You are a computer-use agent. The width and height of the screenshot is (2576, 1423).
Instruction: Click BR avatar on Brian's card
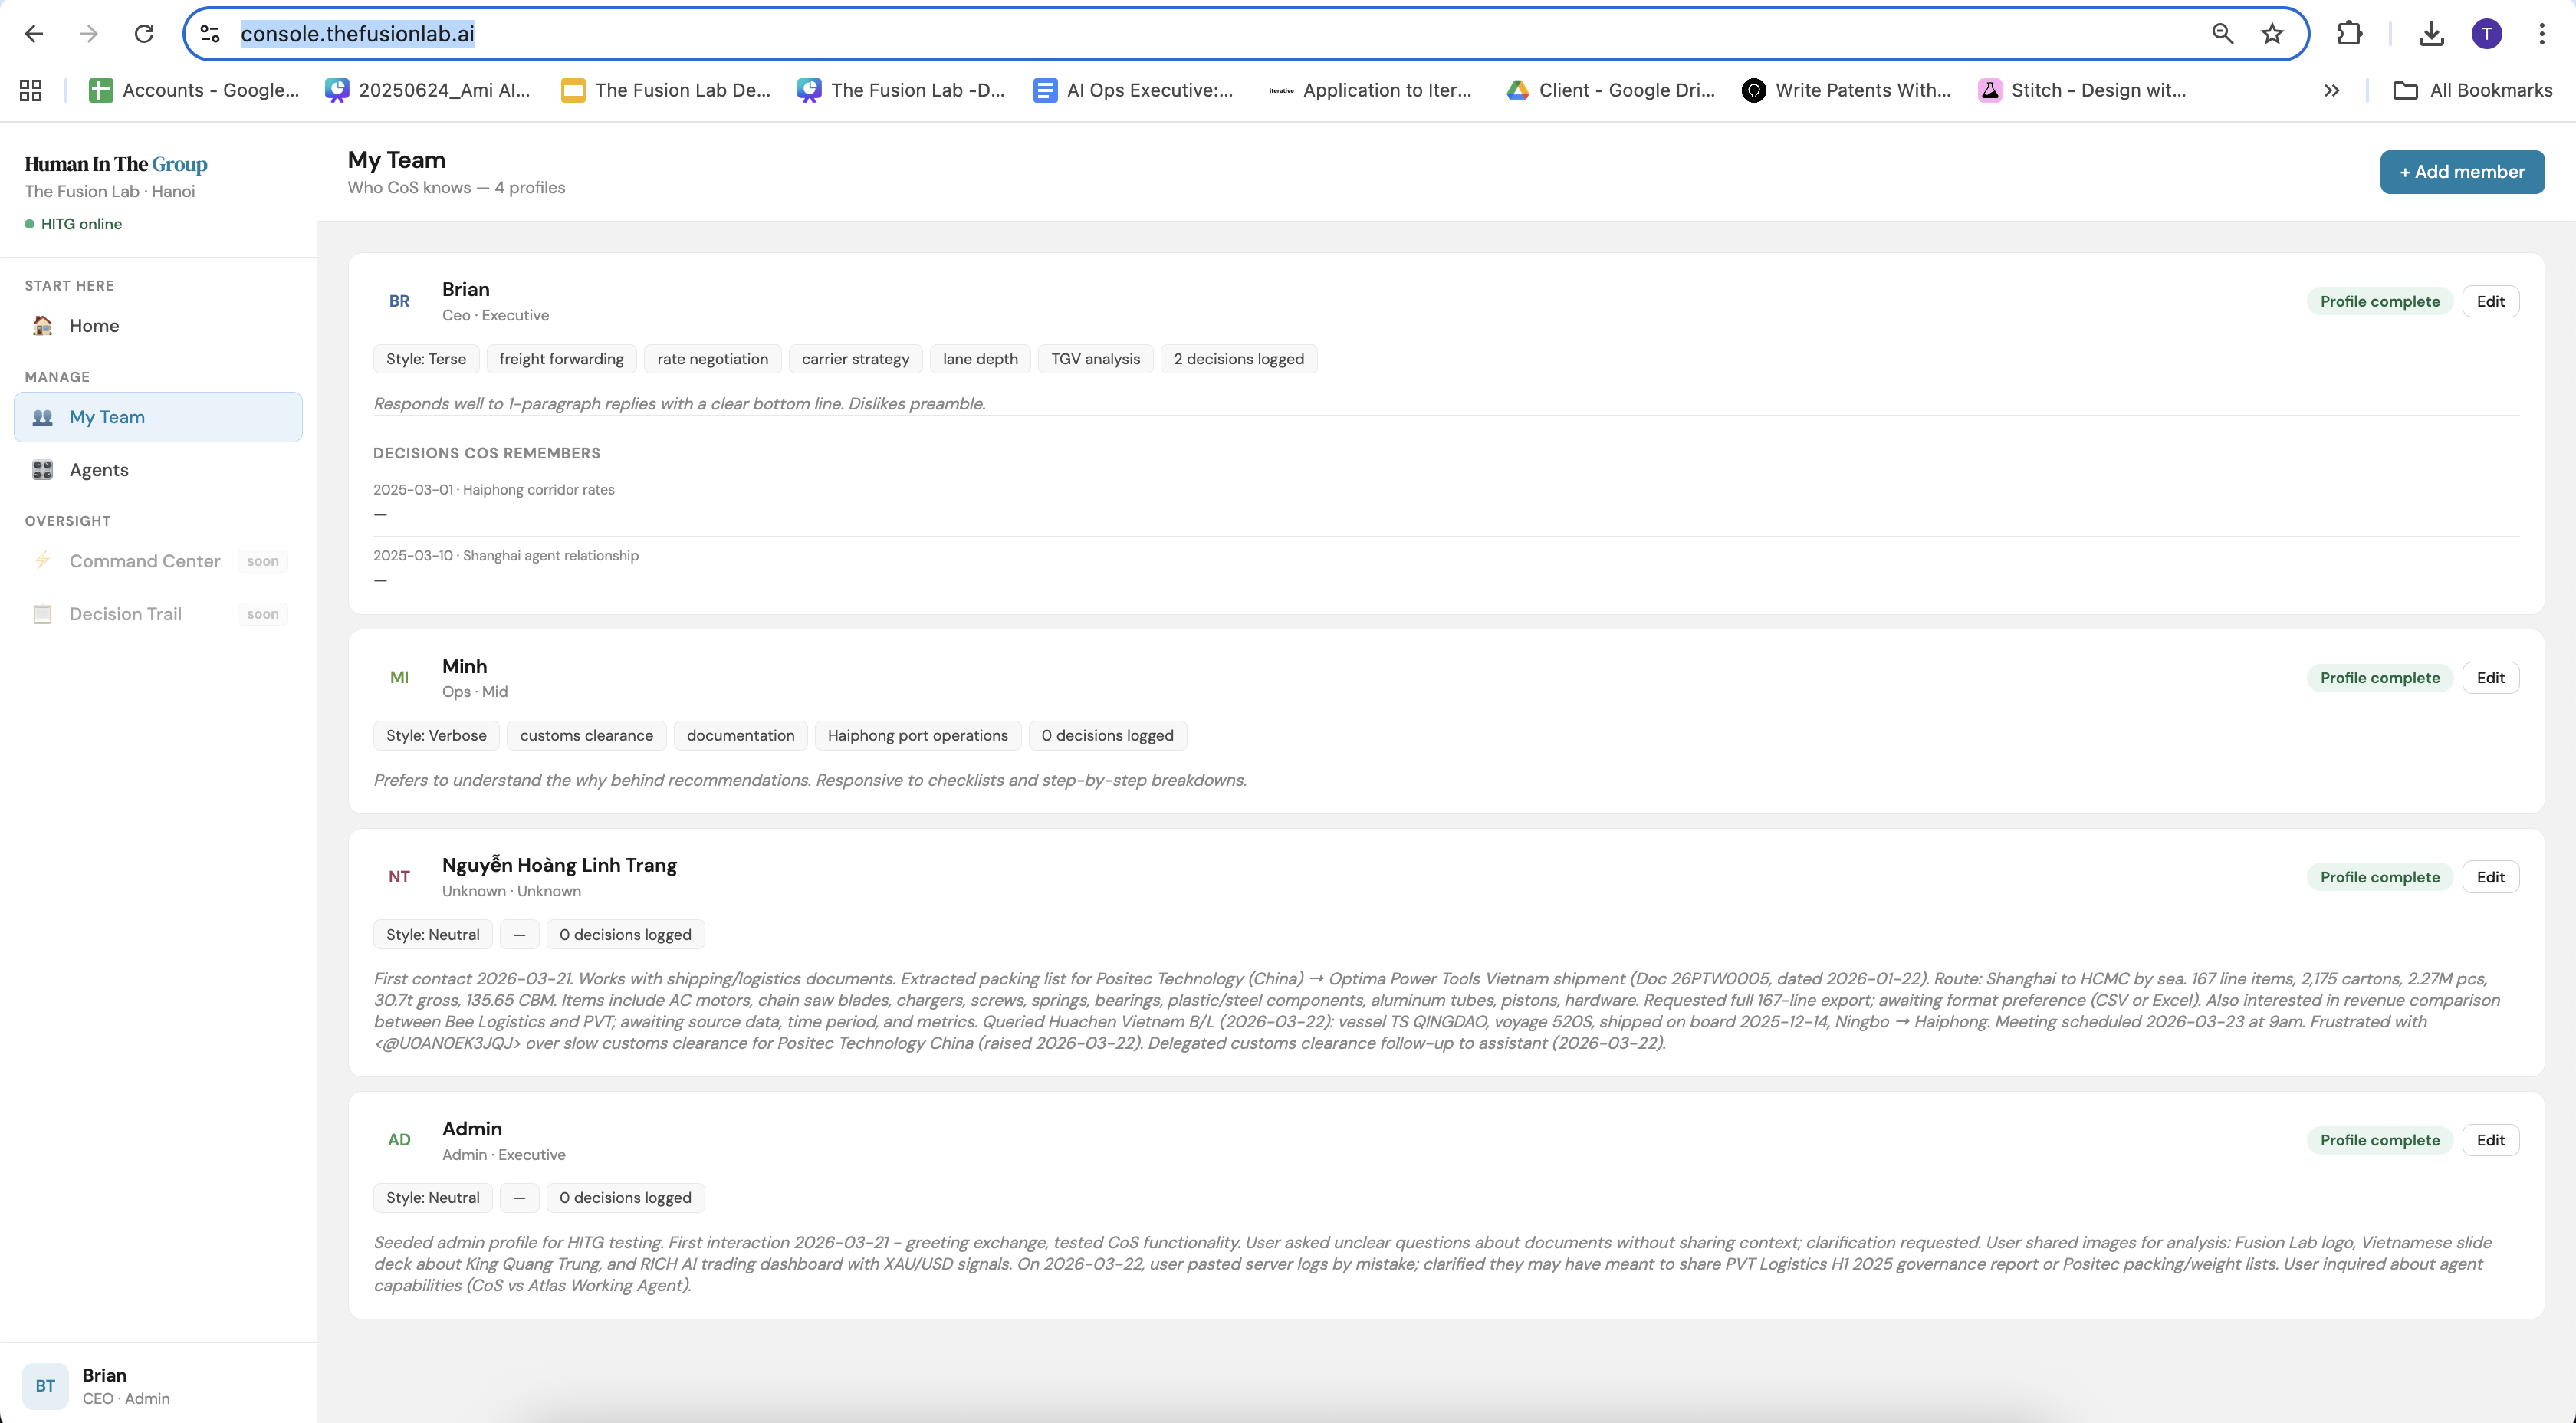tap(399, 301)
